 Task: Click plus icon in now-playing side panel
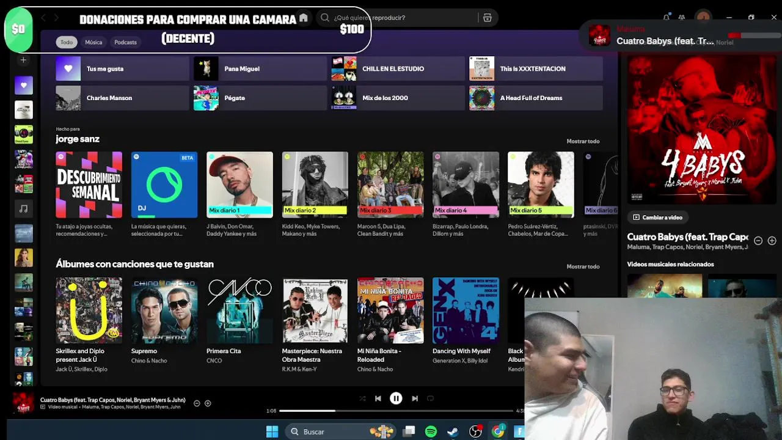[772, 241]
